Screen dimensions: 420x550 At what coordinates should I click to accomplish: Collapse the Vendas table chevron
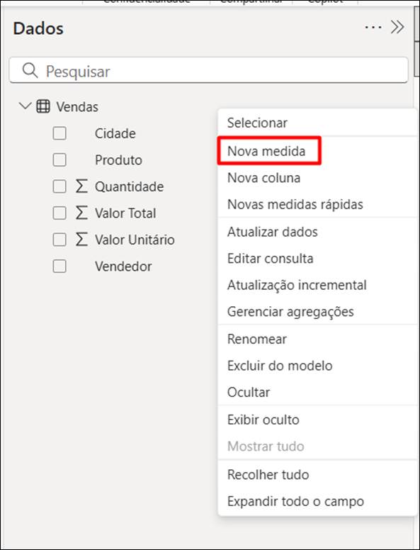click(25, 106)
